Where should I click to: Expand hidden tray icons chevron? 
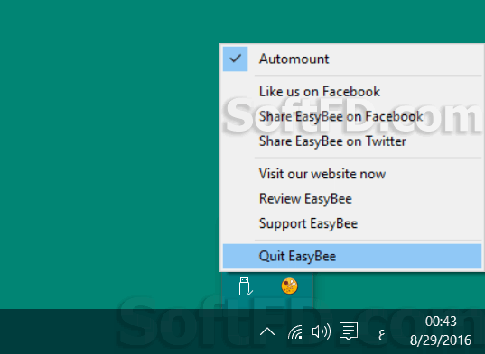tap(267, 331)
